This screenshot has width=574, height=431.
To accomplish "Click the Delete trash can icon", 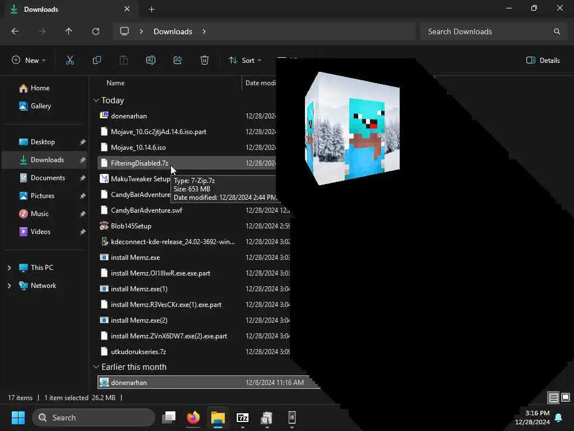I will (x=205, y=60).
